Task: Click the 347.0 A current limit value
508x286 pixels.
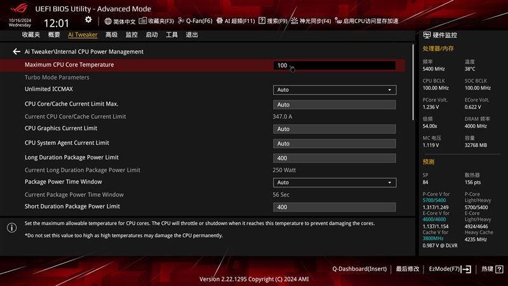Action: [282, 116]
